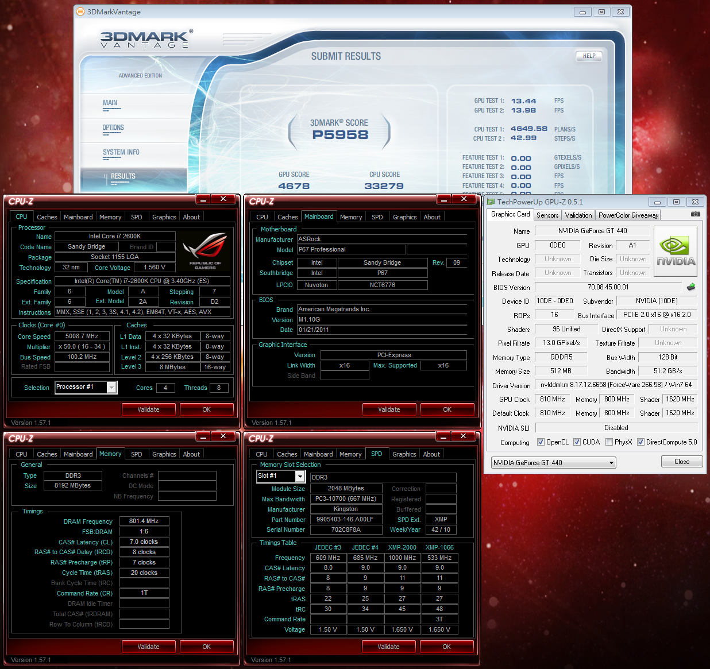The image size is (710, 669).
Task: Open About tab in the CPU-Z processor window
Action: point(191,217)
